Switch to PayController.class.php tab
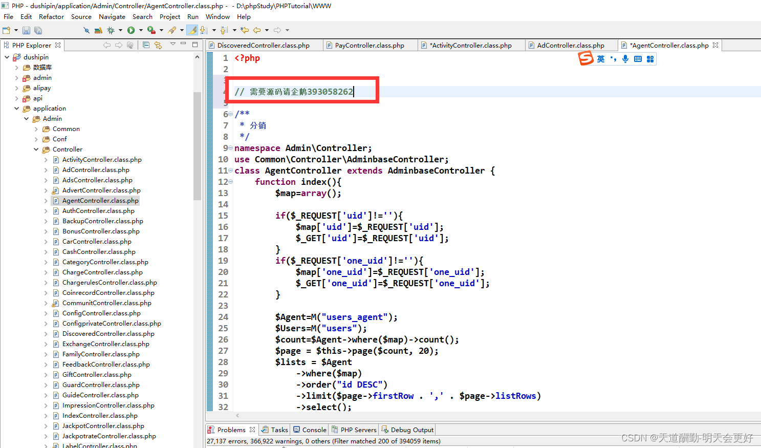761x448 pixels. pyautogui.click(x=369, y=45)
